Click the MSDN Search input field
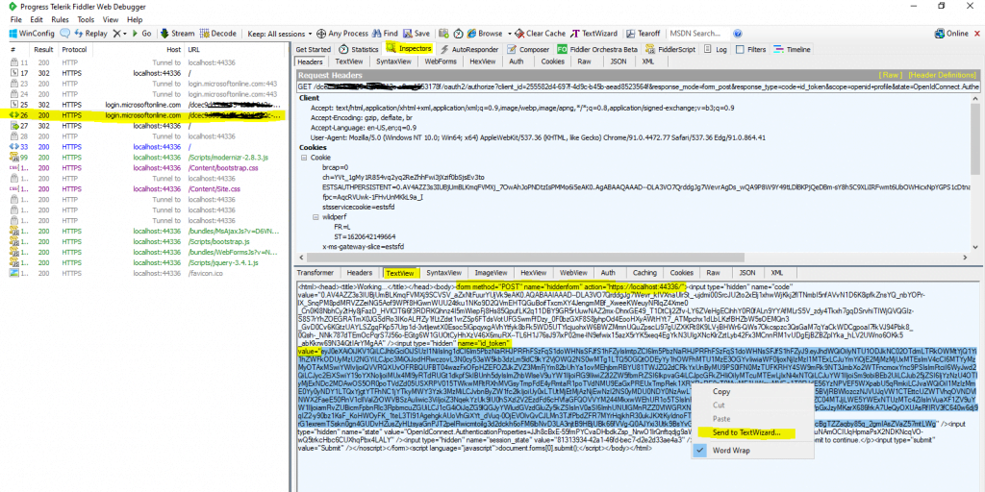 [697, 34]
